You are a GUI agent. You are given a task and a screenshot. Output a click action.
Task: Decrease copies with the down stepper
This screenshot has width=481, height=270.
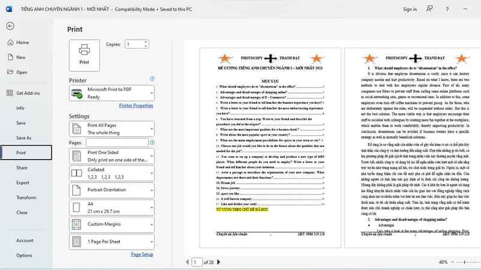[x=146, y=46]
